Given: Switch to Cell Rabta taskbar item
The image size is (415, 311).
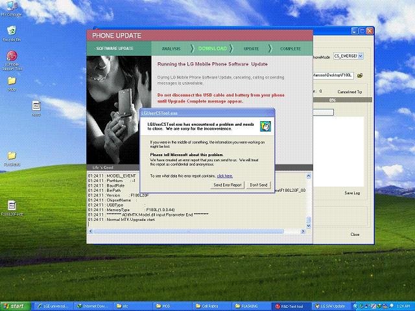Looking at the screenshot, I should 213,306.
